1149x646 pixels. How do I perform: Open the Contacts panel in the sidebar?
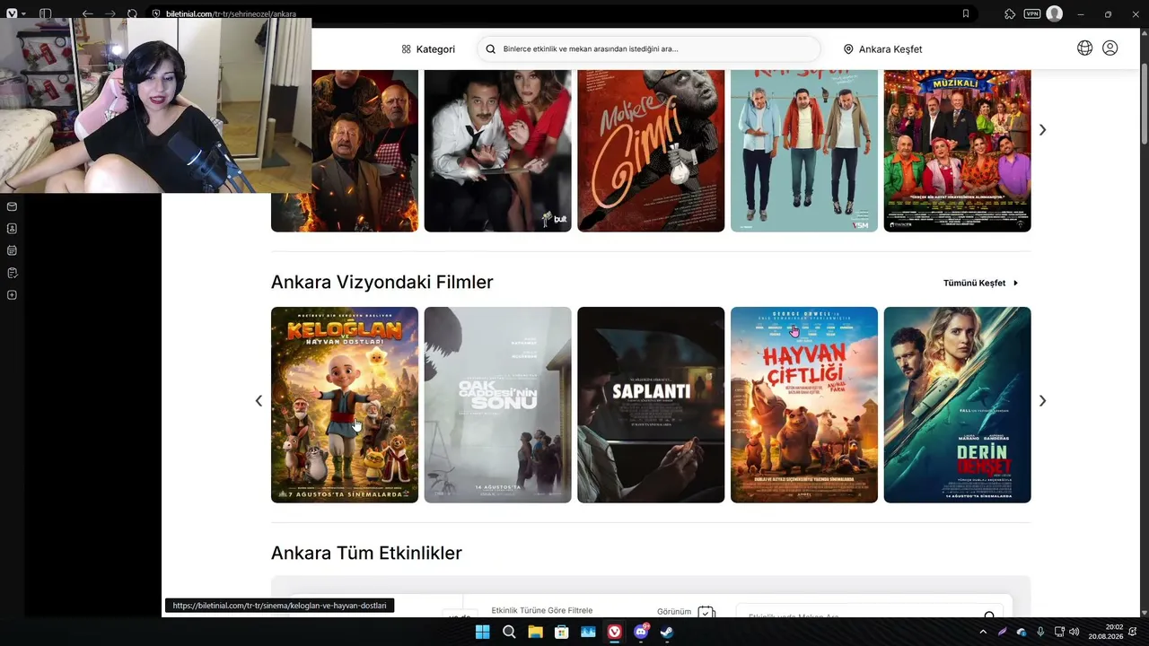[x=12, y=229]
